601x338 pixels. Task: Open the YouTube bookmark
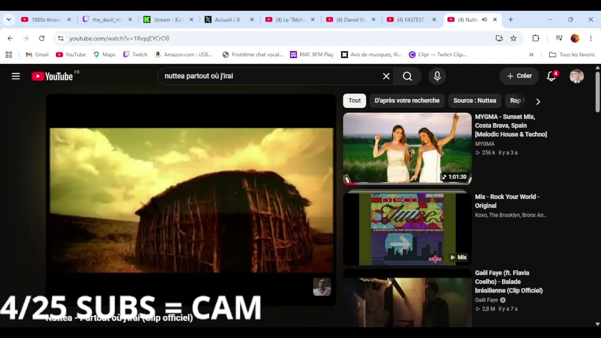(71, 54)
